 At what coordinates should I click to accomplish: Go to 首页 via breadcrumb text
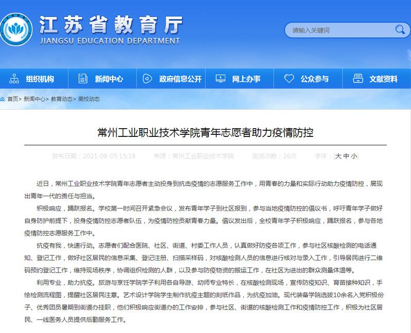coord(12,99)
